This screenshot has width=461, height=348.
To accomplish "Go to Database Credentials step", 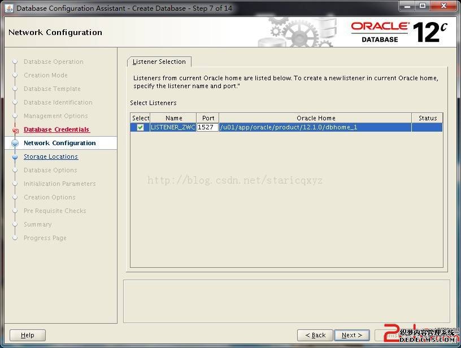I will click(x=56, y=130).
